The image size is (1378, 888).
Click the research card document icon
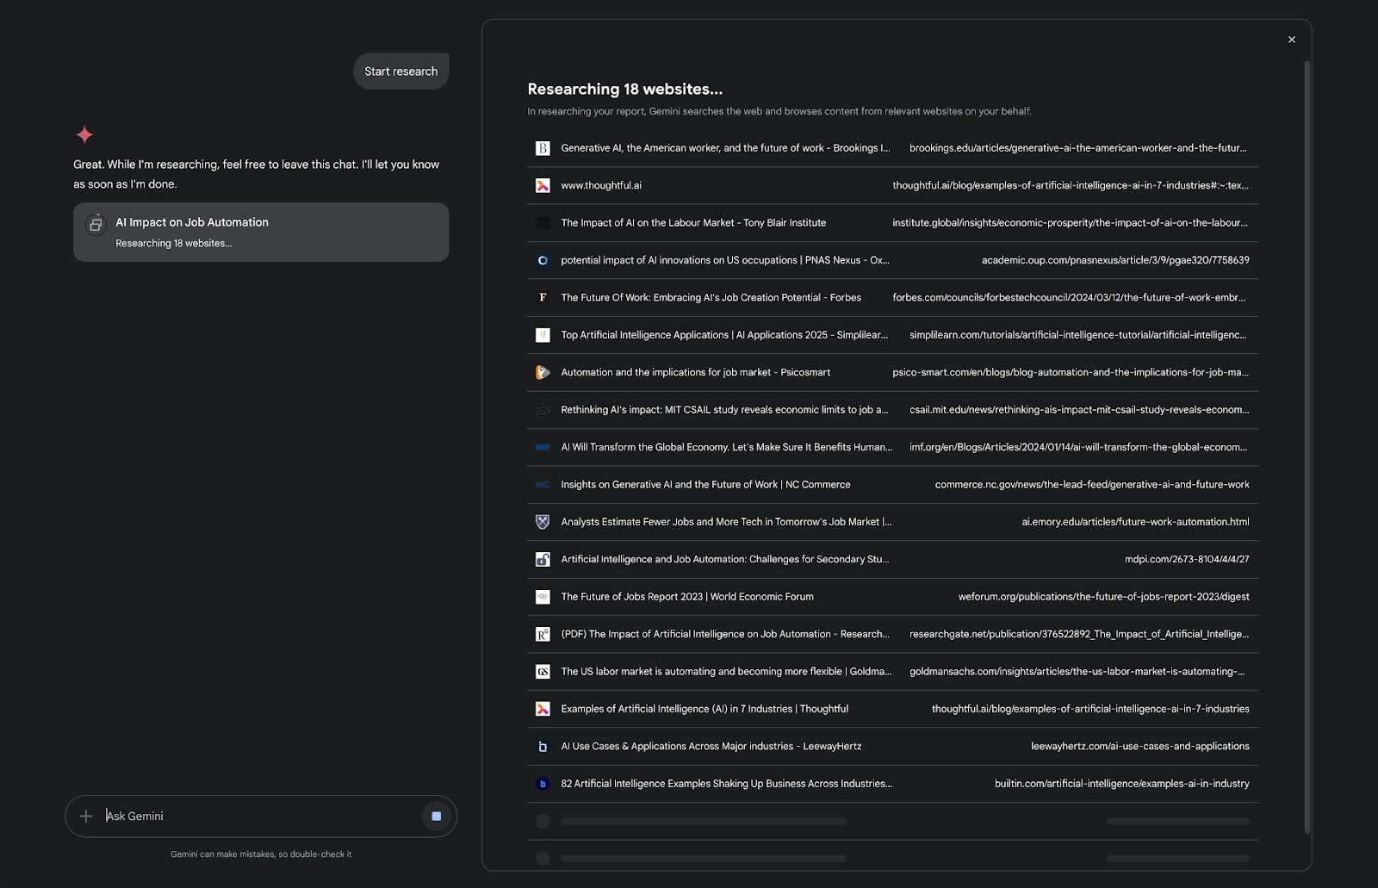pos(96,225)
